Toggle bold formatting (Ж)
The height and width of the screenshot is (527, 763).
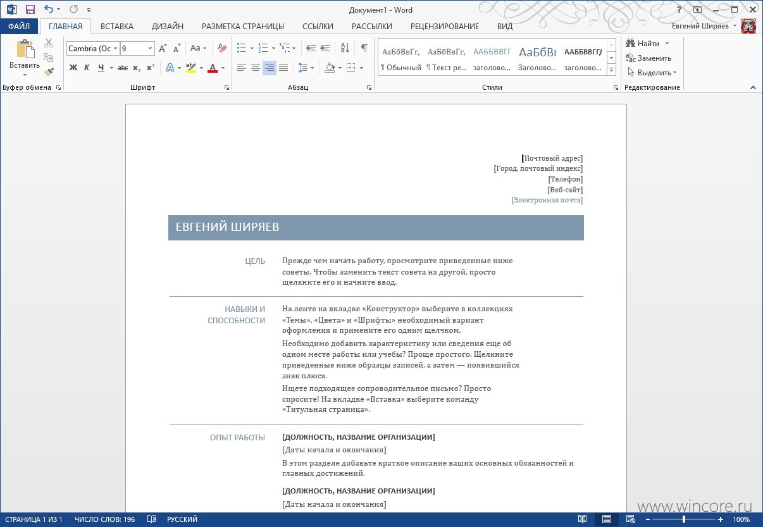click(73, 68)
